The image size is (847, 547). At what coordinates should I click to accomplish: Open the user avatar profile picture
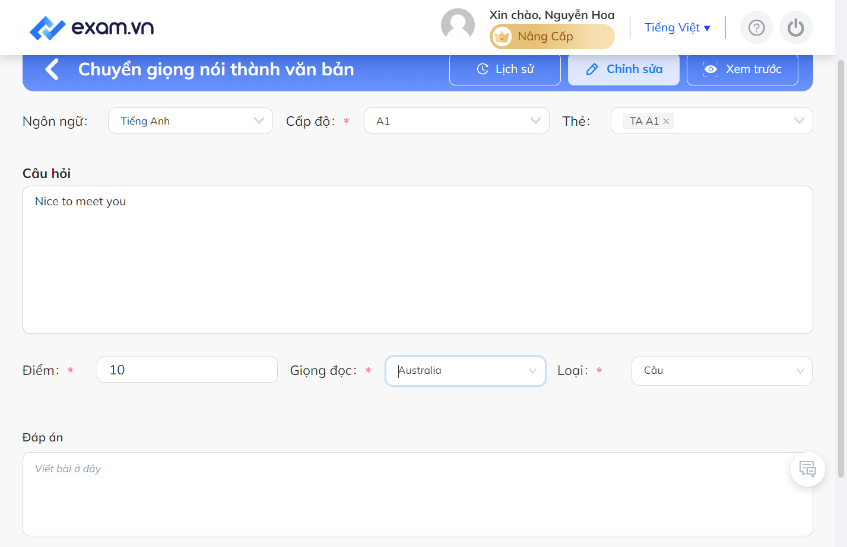pyautogui.click(x=458, y=26)
